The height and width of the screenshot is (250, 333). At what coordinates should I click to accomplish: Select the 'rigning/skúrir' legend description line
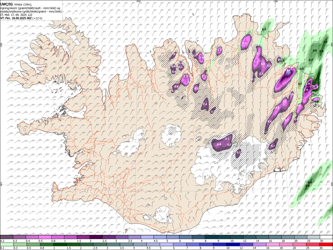[30, 8]
